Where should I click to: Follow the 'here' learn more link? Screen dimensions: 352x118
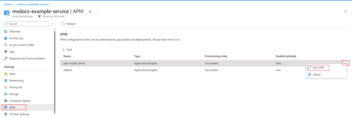coord(178,40)
